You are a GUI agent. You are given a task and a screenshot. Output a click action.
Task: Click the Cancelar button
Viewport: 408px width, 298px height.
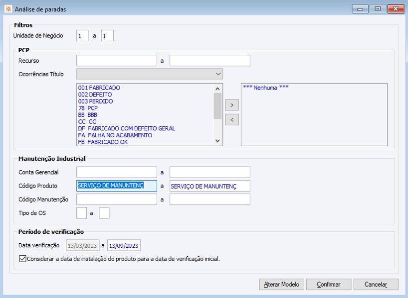point(376,284)
